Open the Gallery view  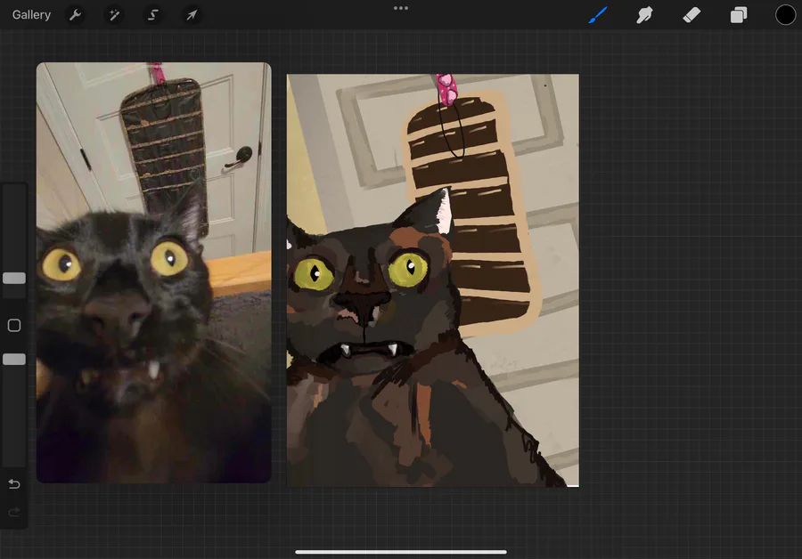[31, 15]
